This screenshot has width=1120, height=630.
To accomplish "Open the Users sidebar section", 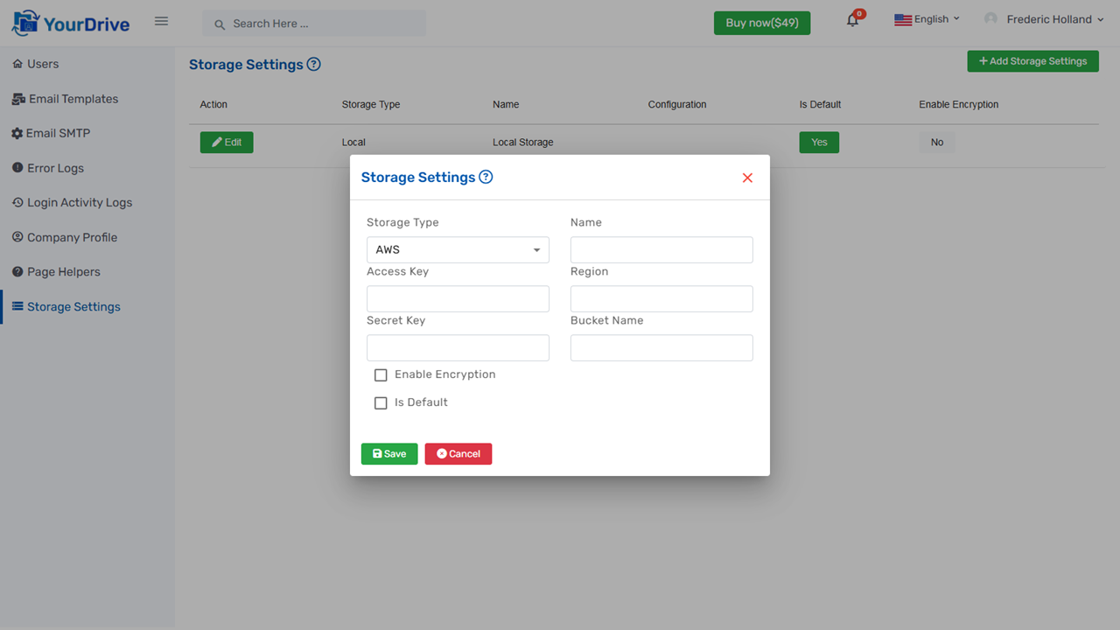I will tap(41, 63).
